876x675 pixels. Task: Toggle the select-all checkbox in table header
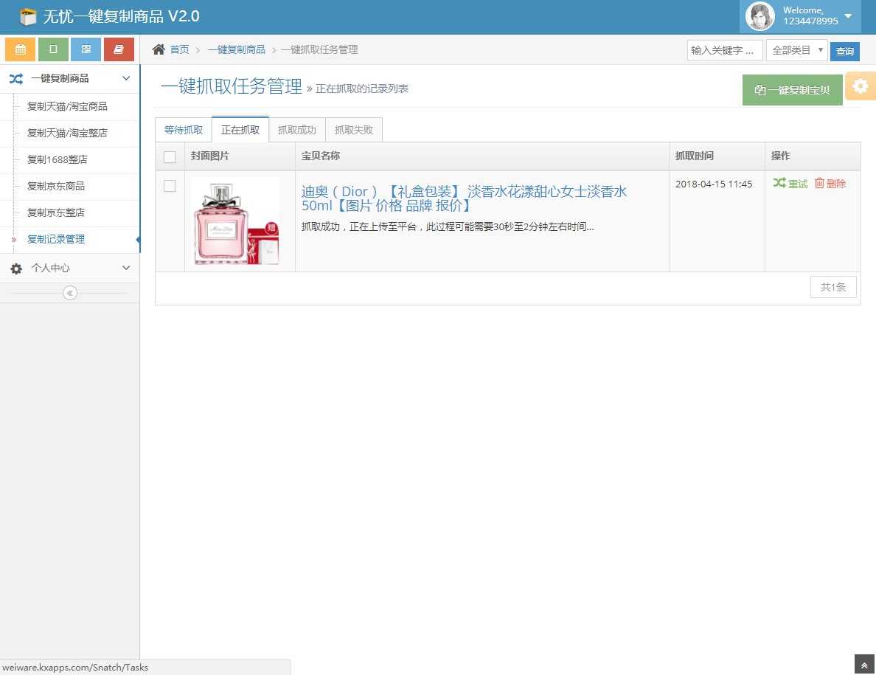[170, 157]
